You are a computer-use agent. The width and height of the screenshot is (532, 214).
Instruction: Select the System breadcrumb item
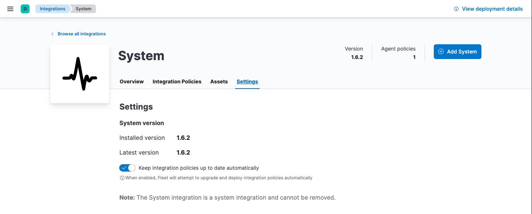point(83,8)
